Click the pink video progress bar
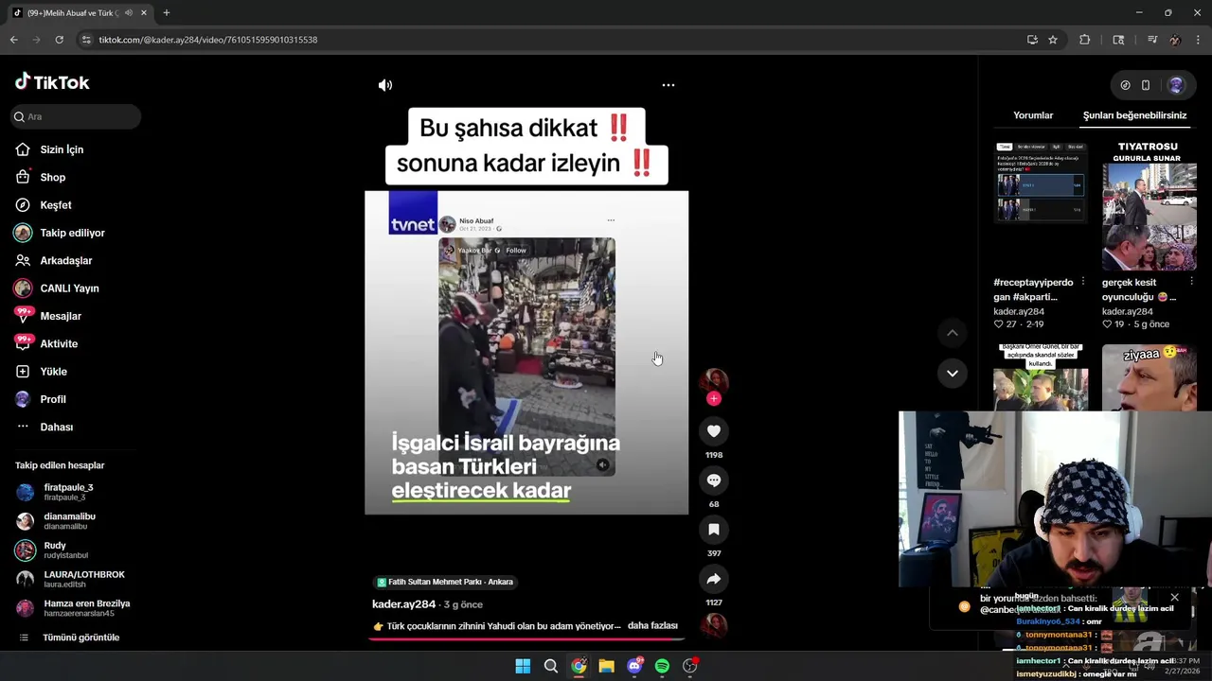 pos(526,639)
